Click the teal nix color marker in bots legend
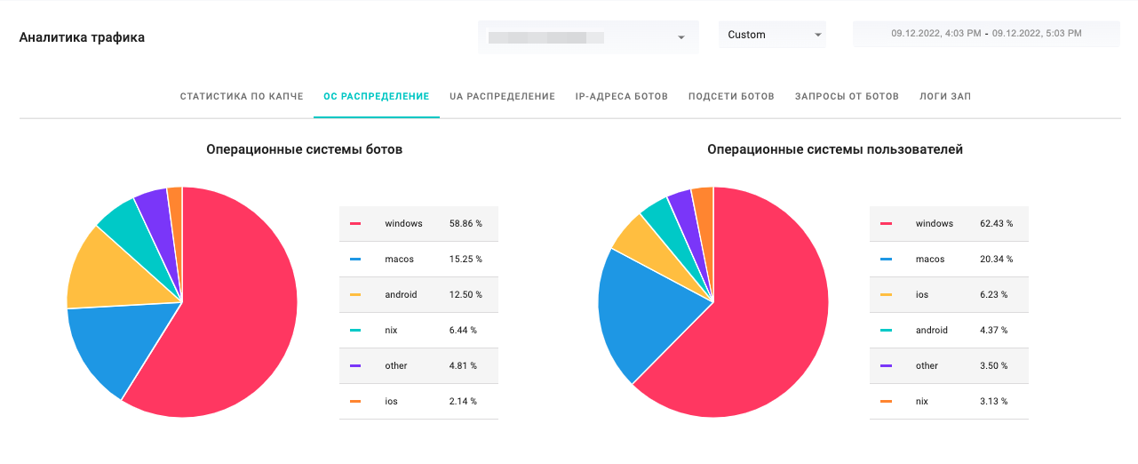Screen dimensions: 1138x464 (x=355, y=331)
